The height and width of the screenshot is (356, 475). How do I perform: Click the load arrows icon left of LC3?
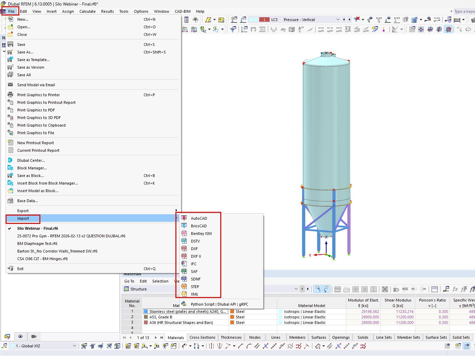(x=243, y=20)
